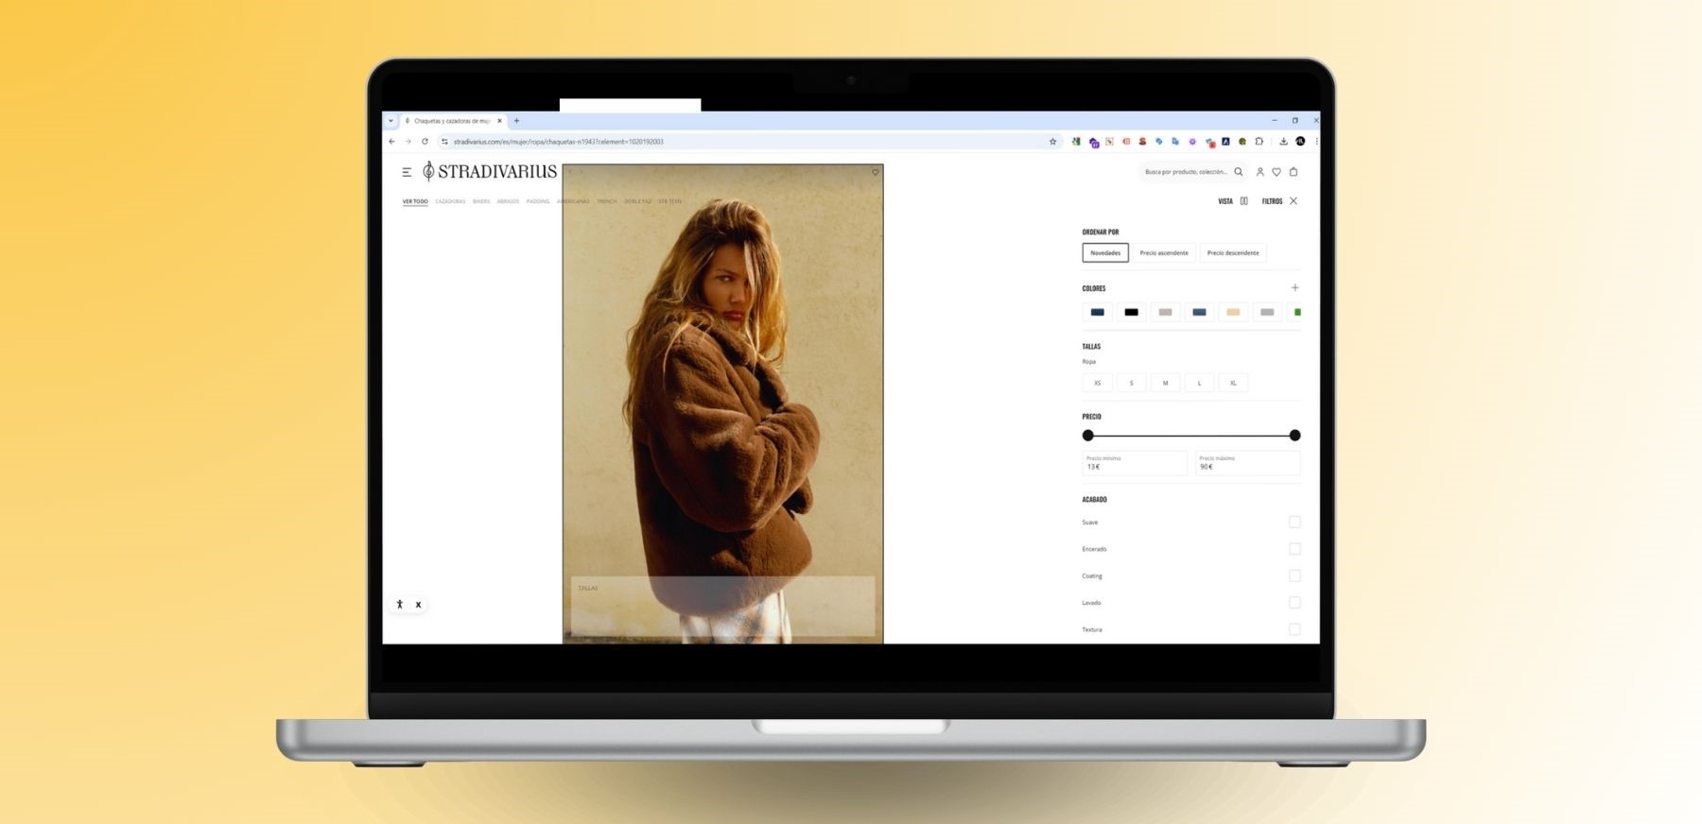
Task: Open Chrome three-dot menu
Action: tap(1316, 142)
